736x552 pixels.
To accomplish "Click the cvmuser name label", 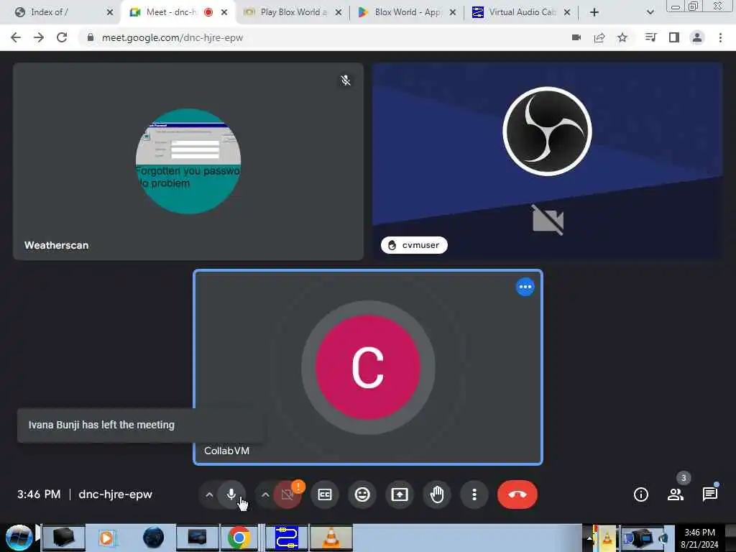I will point(414,245).
